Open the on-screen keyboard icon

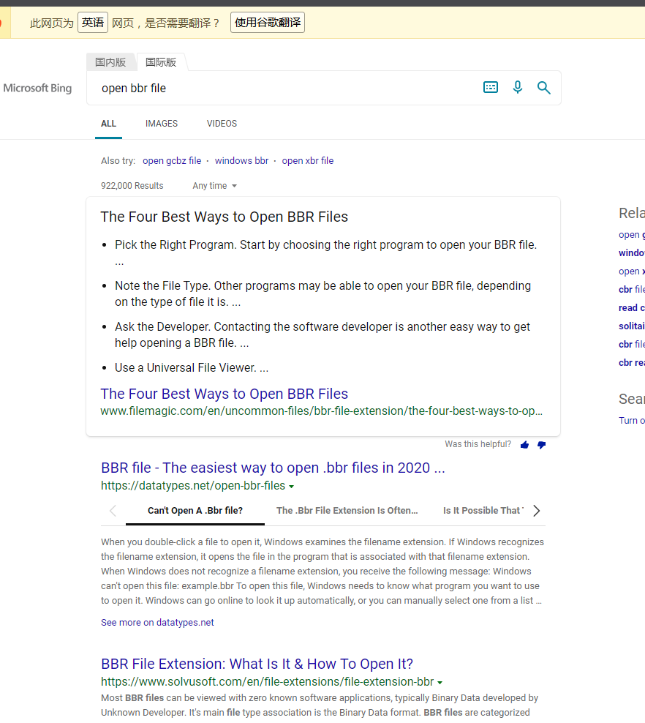(491, 88)
